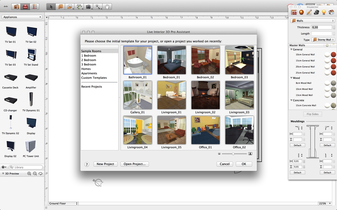Pick the floor drawing tool

click(x=70, y=7)
